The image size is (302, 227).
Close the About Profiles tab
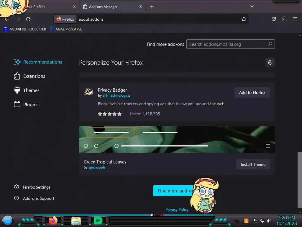(74, 7)
